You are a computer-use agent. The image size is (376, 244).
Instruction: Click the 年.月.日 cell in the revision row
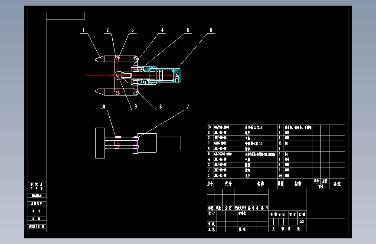click(262, 208)
